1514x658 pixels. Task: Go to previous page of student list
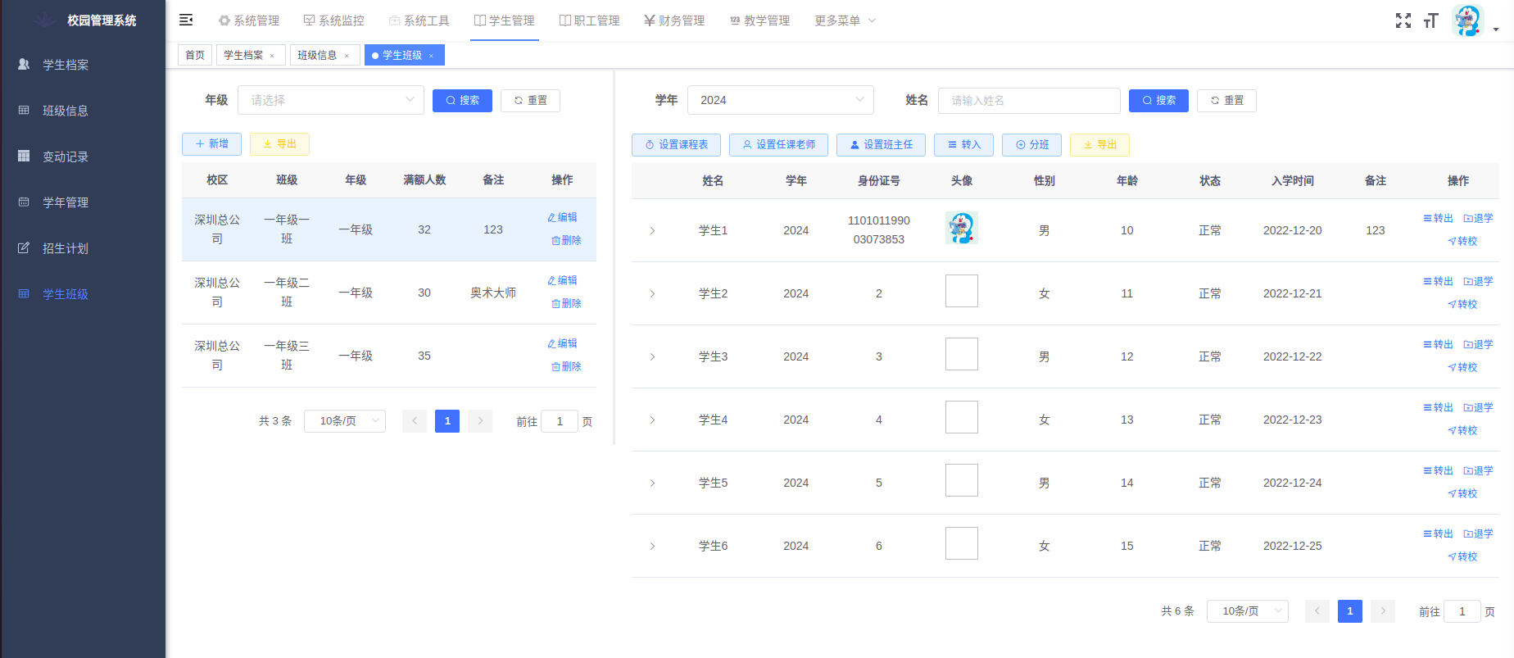point(1317,611)
